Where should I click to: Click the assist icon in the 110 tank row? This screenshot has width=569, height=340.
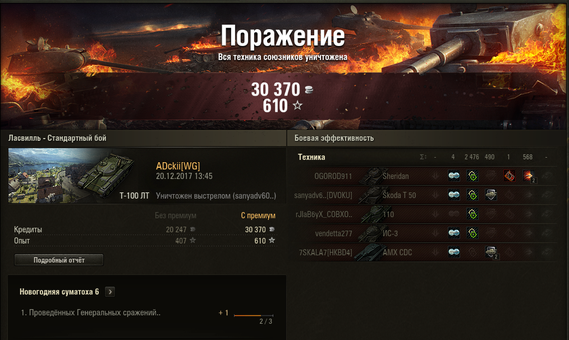472,214
